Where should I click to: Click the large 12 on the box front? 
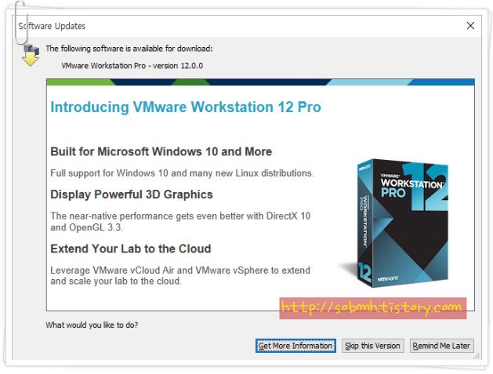pyautogui.click(x=426, y=187)
